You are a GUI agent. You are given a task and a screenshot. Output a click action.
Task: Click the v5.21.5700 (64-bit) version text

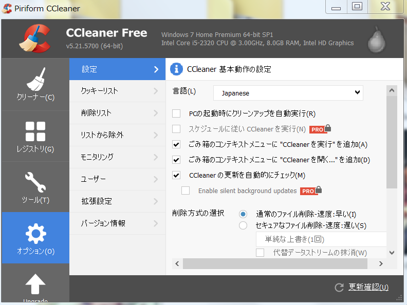coord(95,46)
